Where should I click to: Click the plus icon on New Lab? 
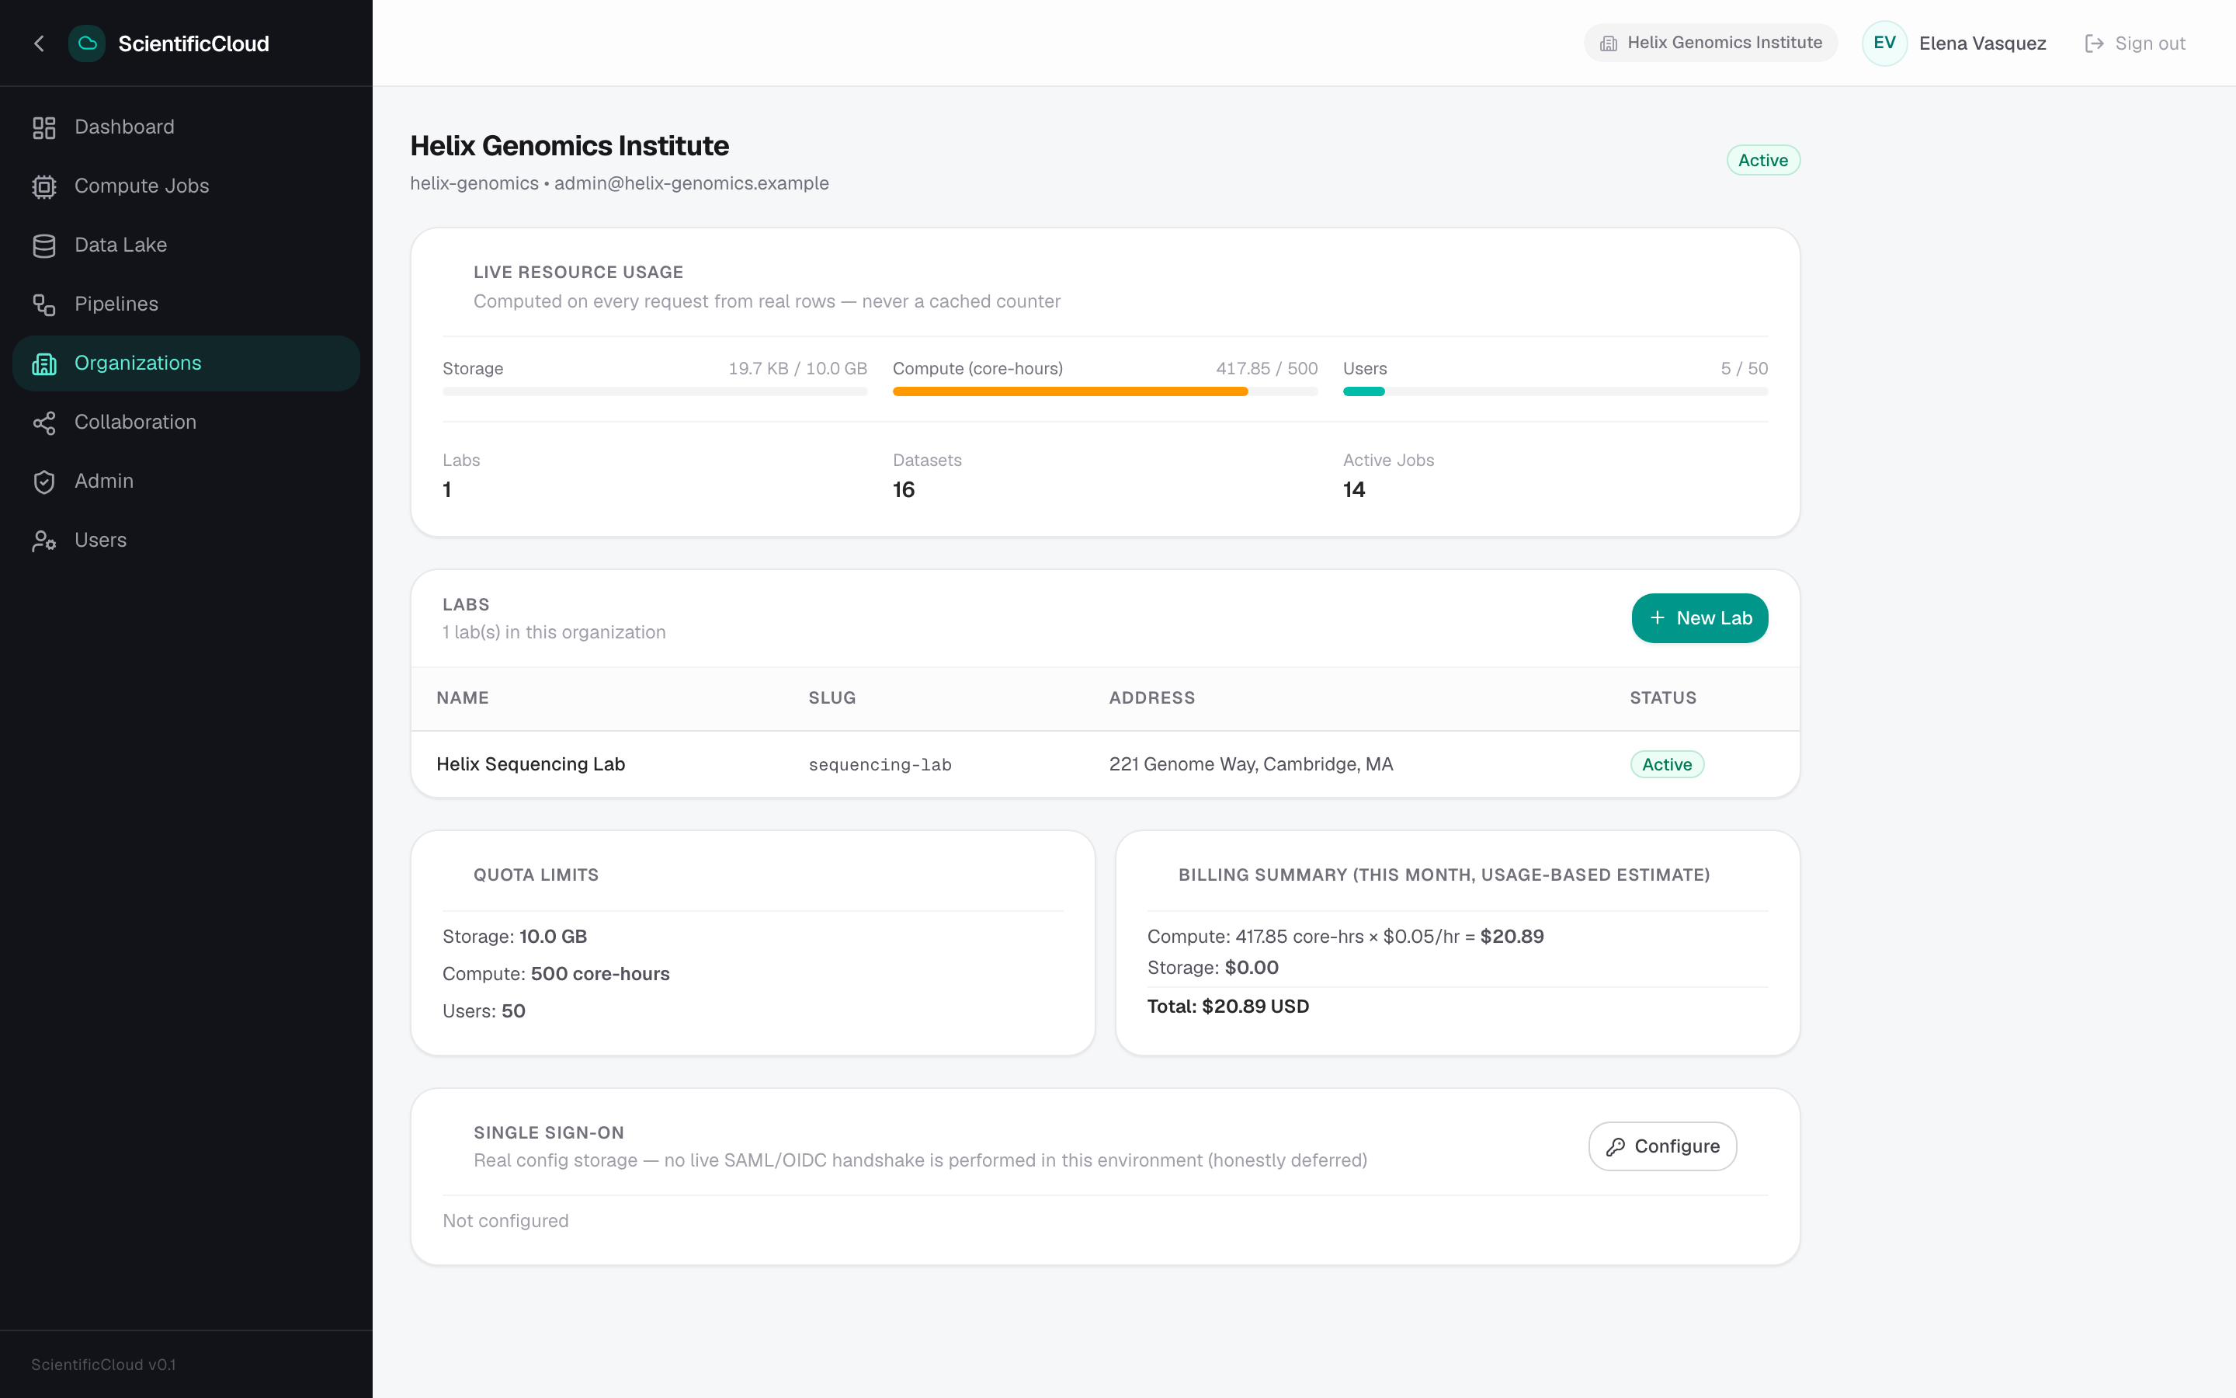pyautogui.click(x=1658, y=617)
